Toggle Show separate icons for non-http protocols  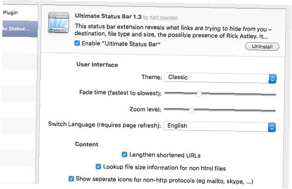pos(71,179)
